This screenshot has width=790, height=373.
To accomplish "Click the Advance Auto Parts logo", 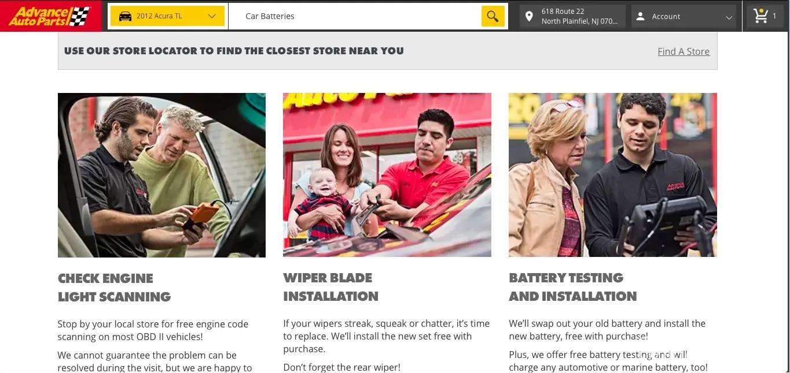I will tap(50, 16).
